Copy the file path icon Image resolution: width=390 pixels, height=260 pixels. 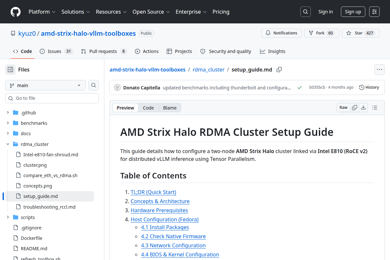coord(279,70)
